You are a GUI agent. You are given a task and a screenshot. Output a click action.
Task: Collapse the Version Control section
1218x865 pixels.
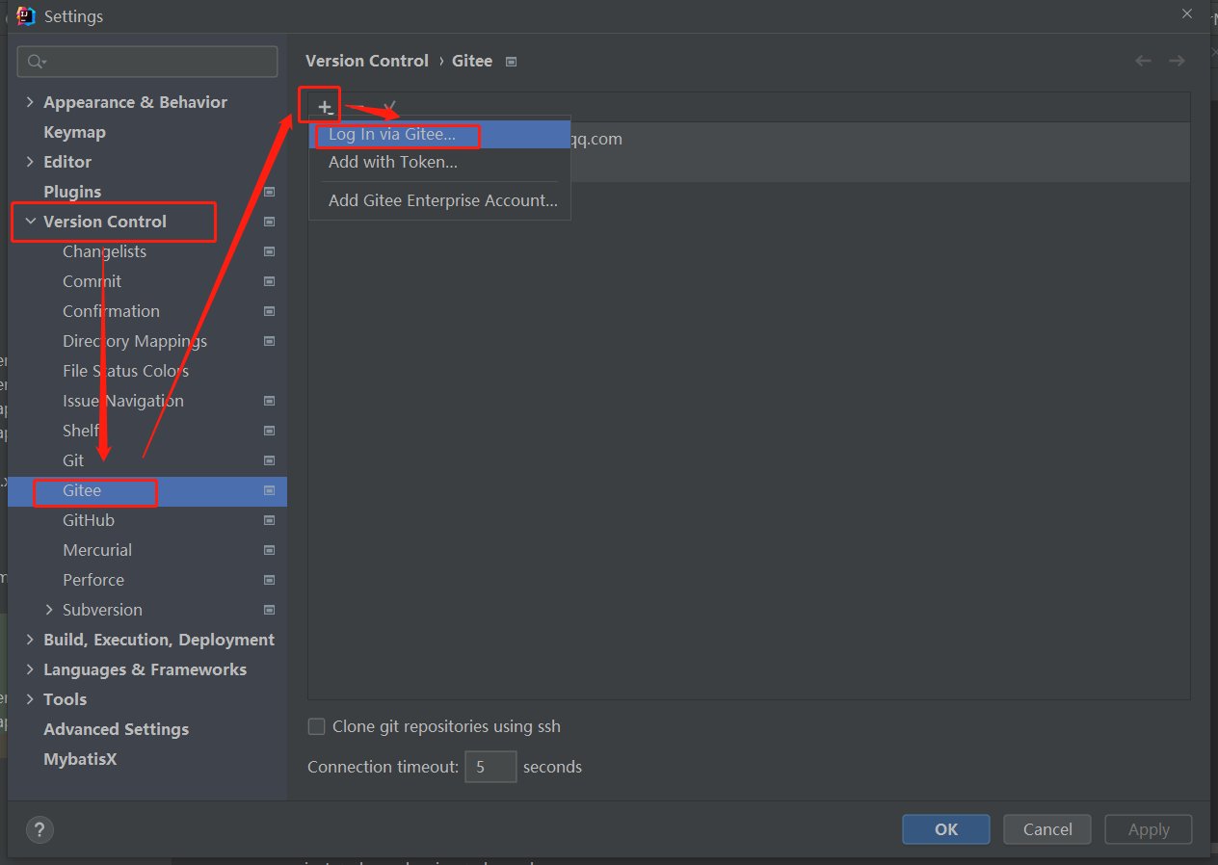pyautogui.click(x=30, y=222)
